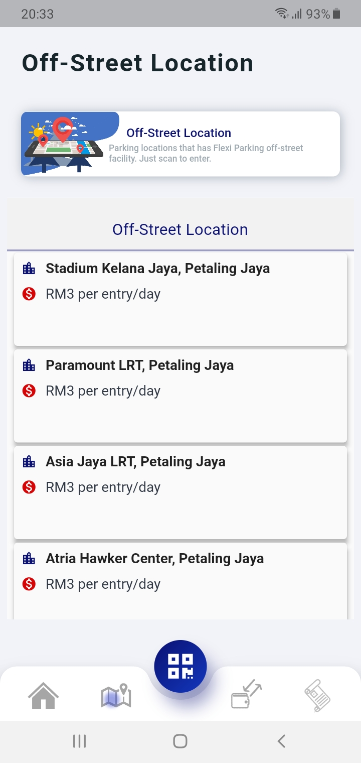The height and width of the screenshot is (763, 361).
Task: Tap the Off-Street Location list header
Action: tap(180, 229)
